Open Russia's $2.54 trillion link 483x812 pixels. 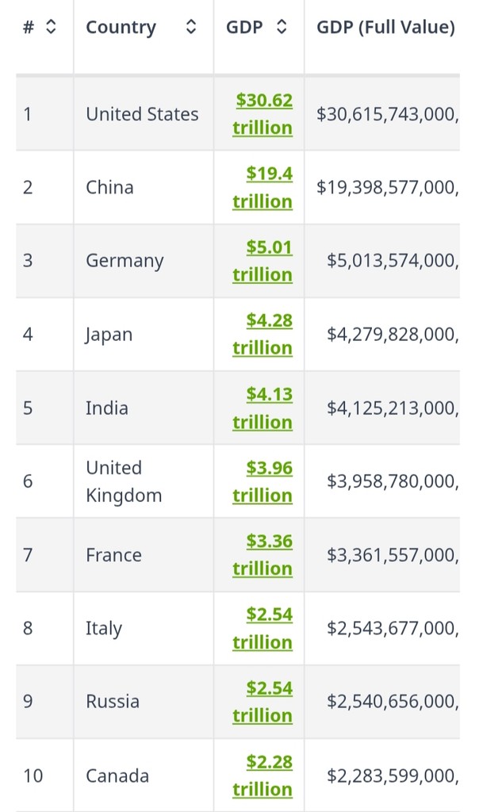click(263, 702)
